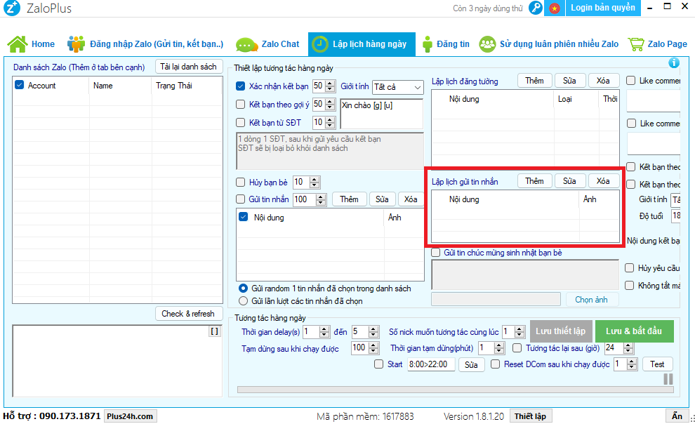
Task: Select Gửi lần lượt các tin nhắn option
Action: tap(243, 301)
